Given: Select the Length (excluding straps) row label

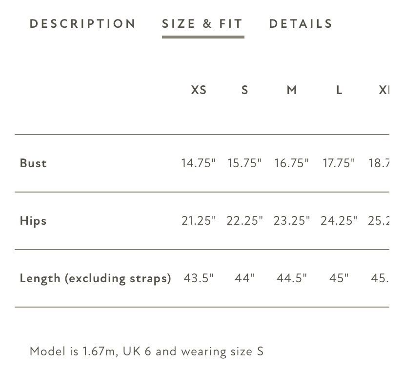Looking at the screenshot, I should tap(95, 278).
